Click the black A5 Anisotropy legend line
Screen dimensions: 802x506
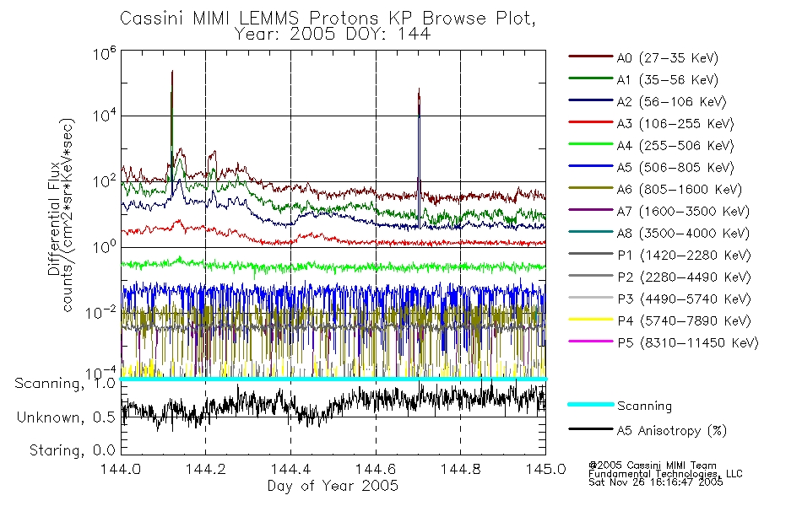tap(590, 429)
